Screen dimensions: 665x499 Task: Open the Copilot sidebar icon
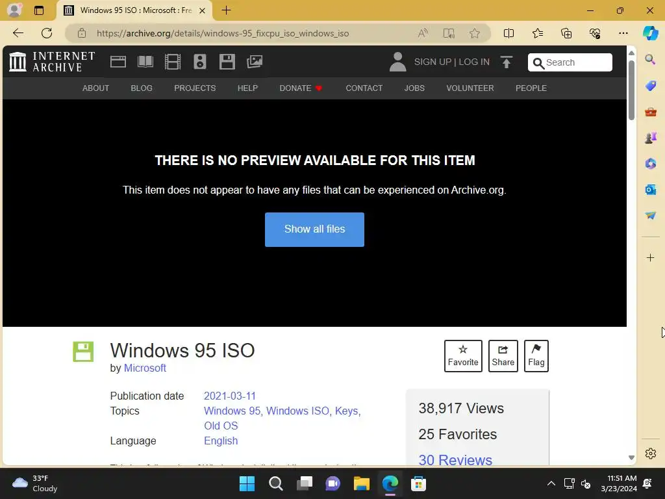[650, 33]
